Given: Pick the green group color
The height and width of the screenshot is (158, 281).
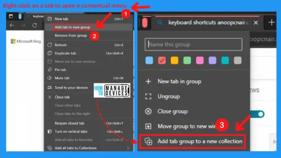Looking at the screenshot, I should tap(187, 60).
